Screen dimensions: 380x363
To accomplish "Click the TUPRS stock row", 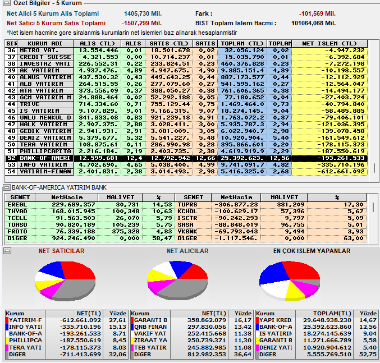I will tap(271, 205).
